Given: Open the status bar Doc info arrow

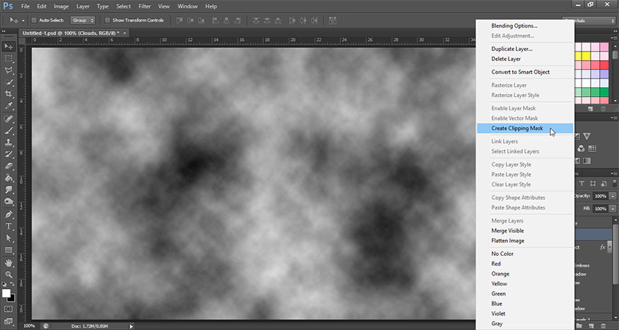Looking at the screenshot, I should click(x=132, y=326).
